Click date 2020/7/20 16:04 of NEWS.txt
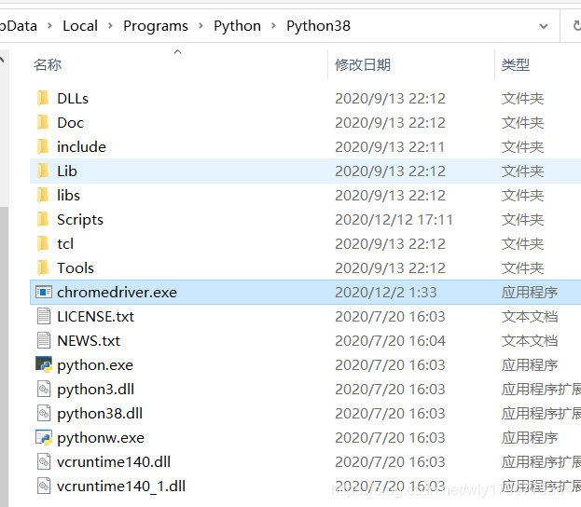Image resolution: width=581 pixels, height=507 pixels. click(x=390, y=341)
